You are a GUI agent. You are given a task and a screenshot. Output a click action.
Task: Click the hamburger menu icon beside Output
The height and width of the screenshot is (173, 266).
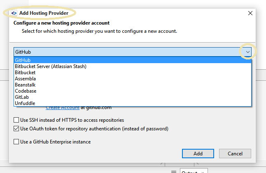tap(174, 171)
